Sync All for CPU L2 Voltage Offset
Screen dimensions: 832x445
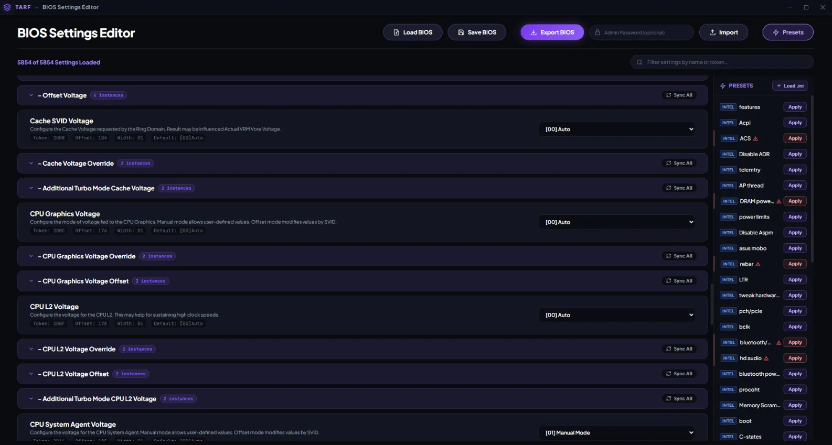(679, 374)
